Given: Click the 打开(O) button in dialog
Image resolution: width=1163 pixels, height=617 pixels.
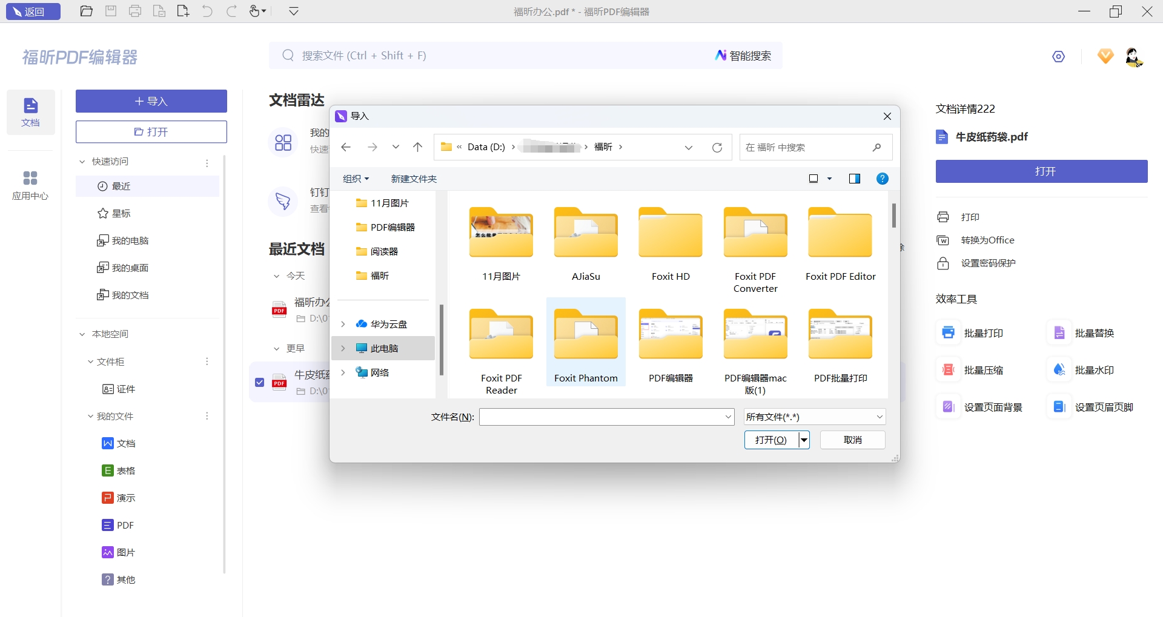Looking at the screenshot, I should click(771, 440).
